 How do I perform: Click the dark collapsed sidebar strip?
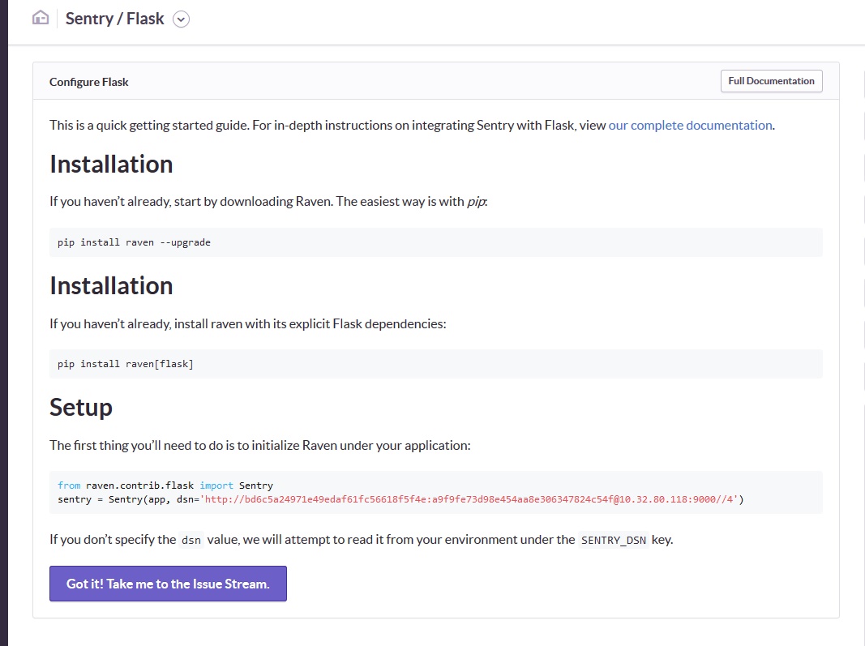click(x=3, y=324)
